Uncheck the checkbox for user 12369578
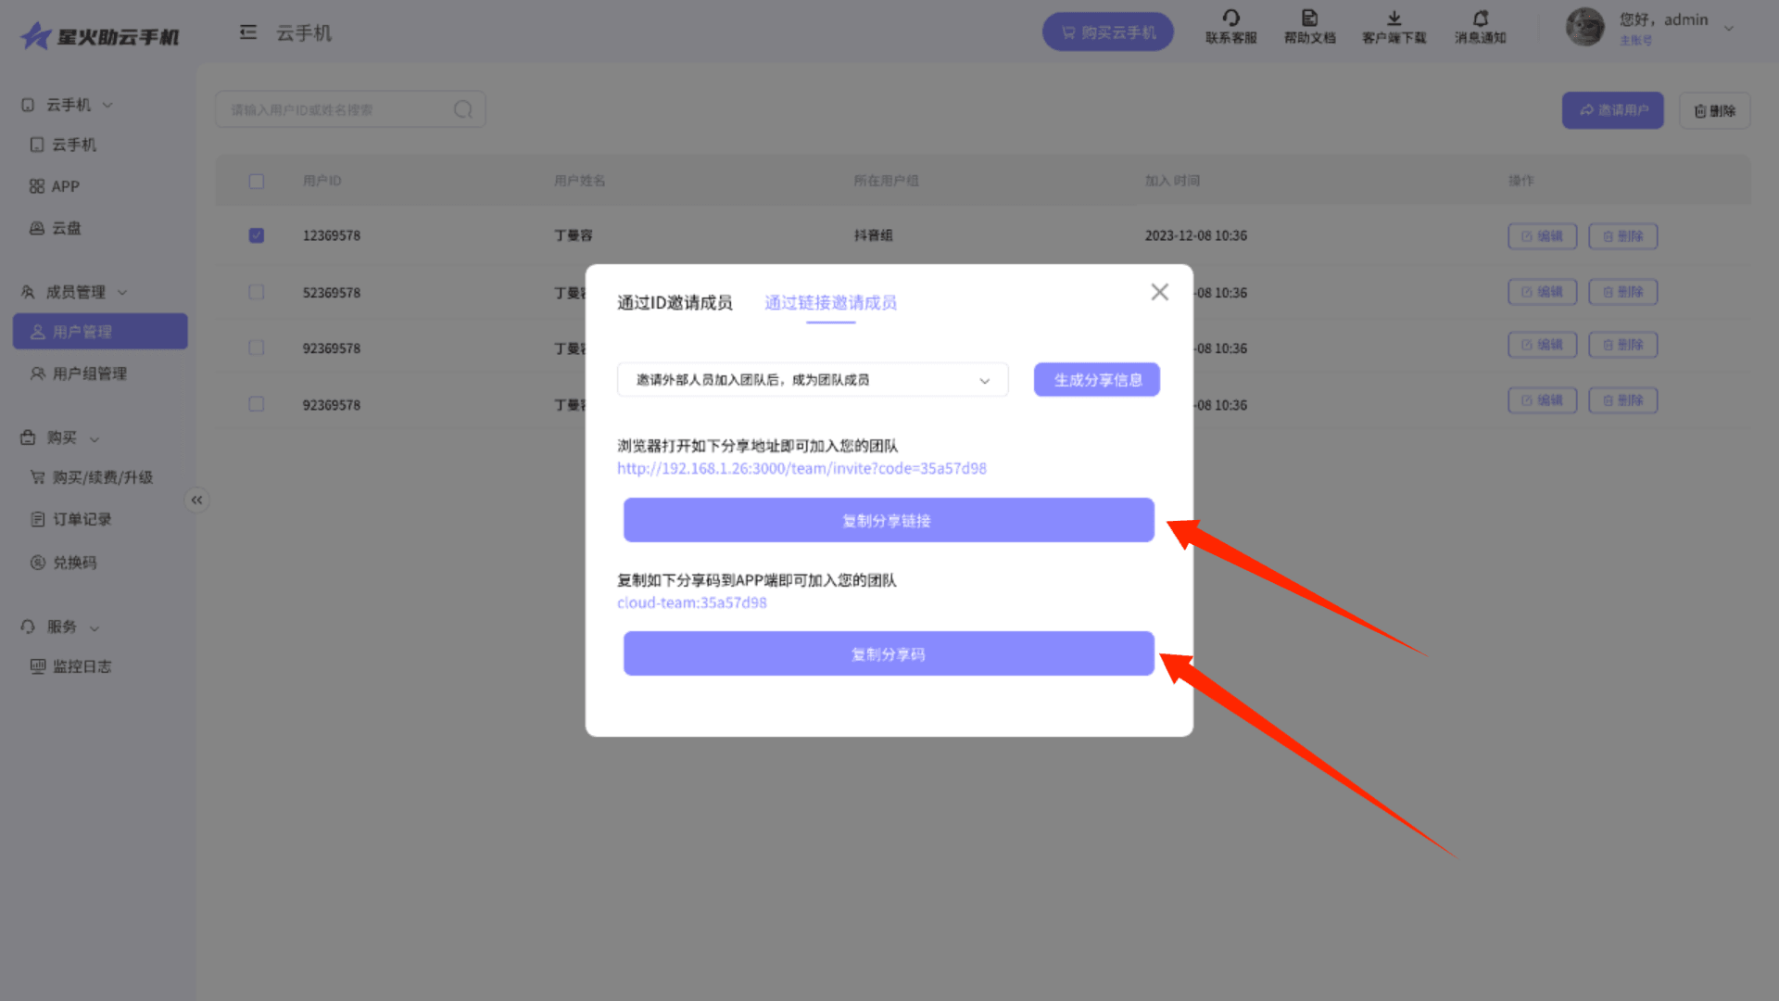This screenshot has width=1779, height=1001. coord(257,235)
